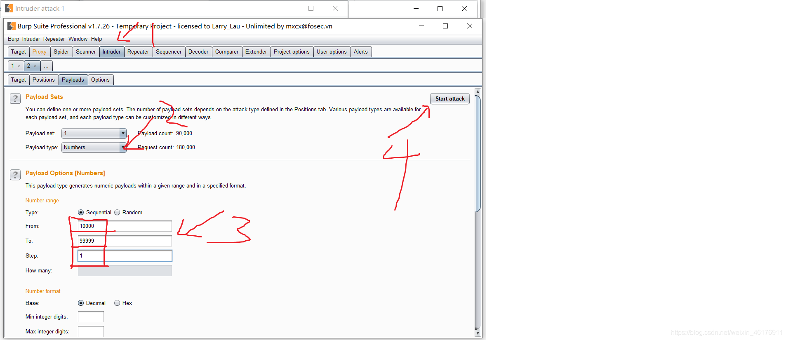Click the Start attack button
The width and height of the screenshot is (786, 340).
[450, 98]
